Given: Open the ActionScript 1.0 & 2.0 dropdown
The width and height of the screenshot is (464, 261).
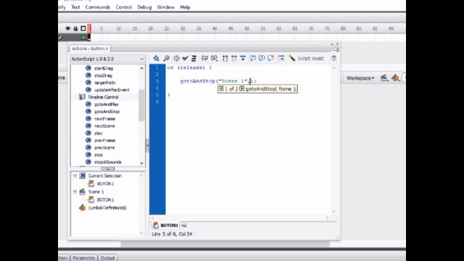Looking at the screenshot, I should [x=107, y=59].
